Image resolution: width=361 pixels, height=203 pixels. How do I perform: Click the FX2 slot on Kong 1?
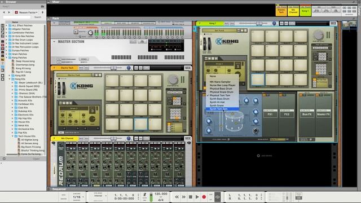pos(287,114)
